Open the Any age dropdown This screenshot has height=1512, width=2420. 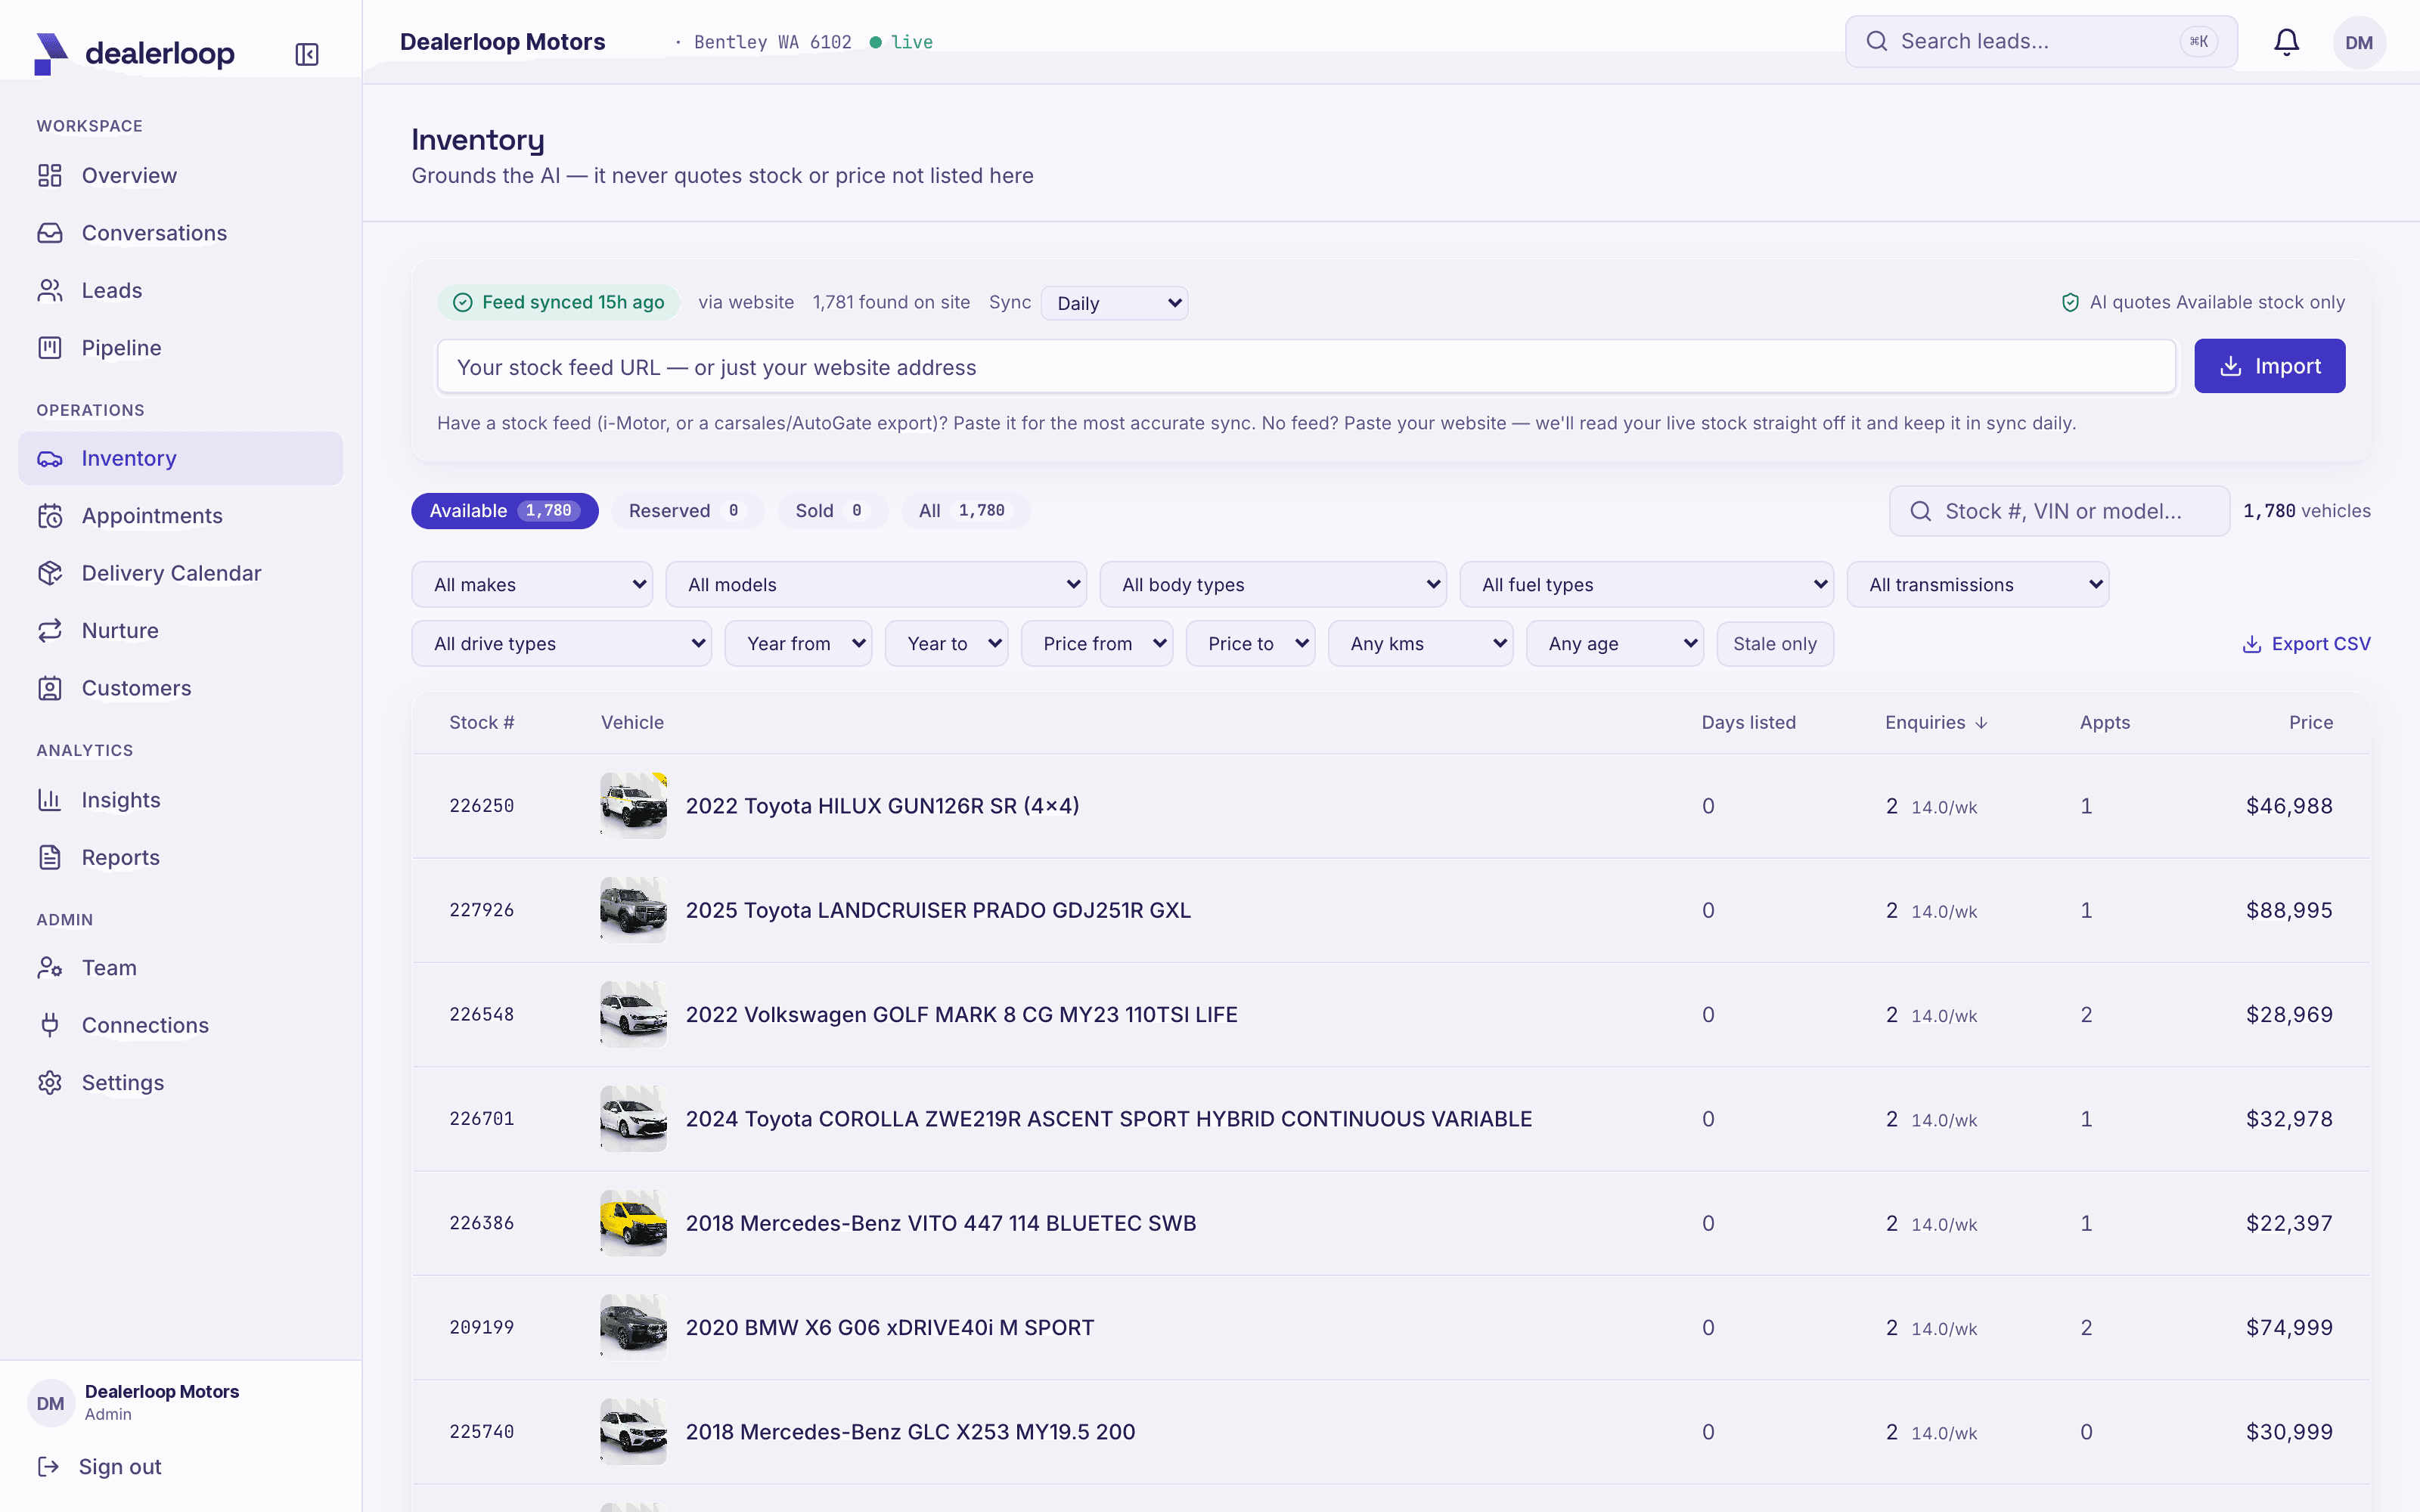tap(1615, 644)
